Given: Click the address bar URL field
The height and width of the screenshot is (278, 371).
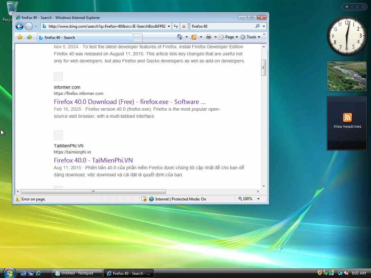Looking at the screenshot, I should coord(107,26).
